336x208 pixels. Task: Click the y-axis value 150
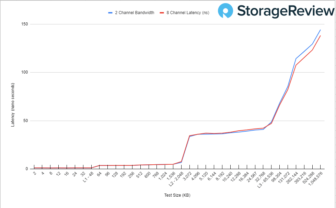[x=25, y=24]
